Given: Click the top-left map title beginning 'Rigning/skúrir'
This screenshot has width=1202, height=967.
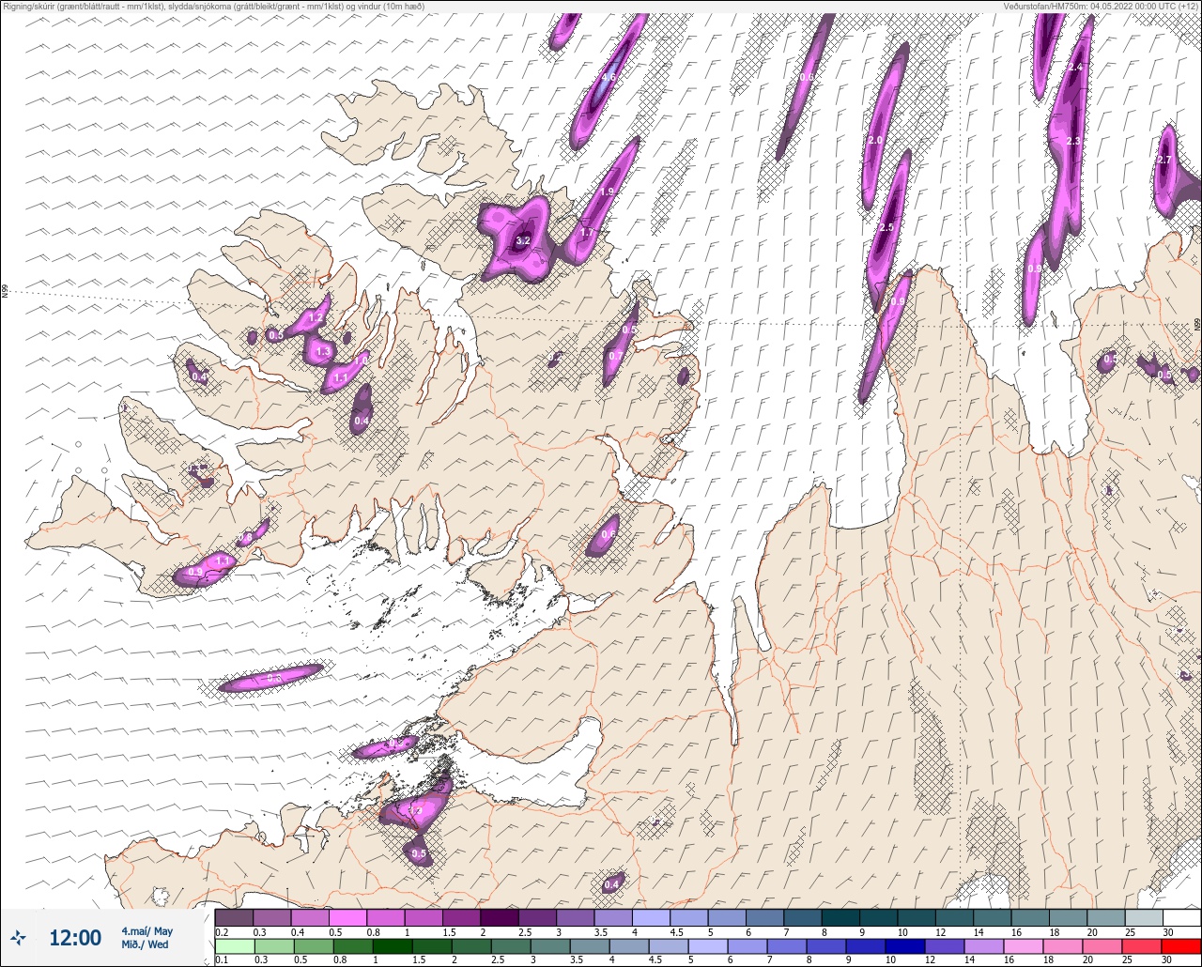Looking at the screenshot, I should (213, 6).
